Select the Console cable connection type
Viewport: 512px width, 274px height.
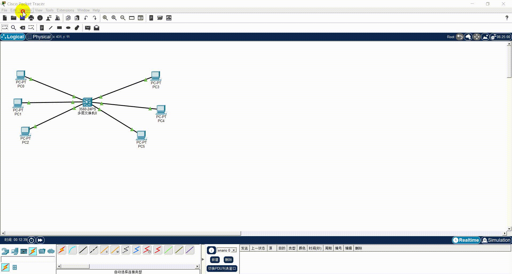(x=73, y=250)
